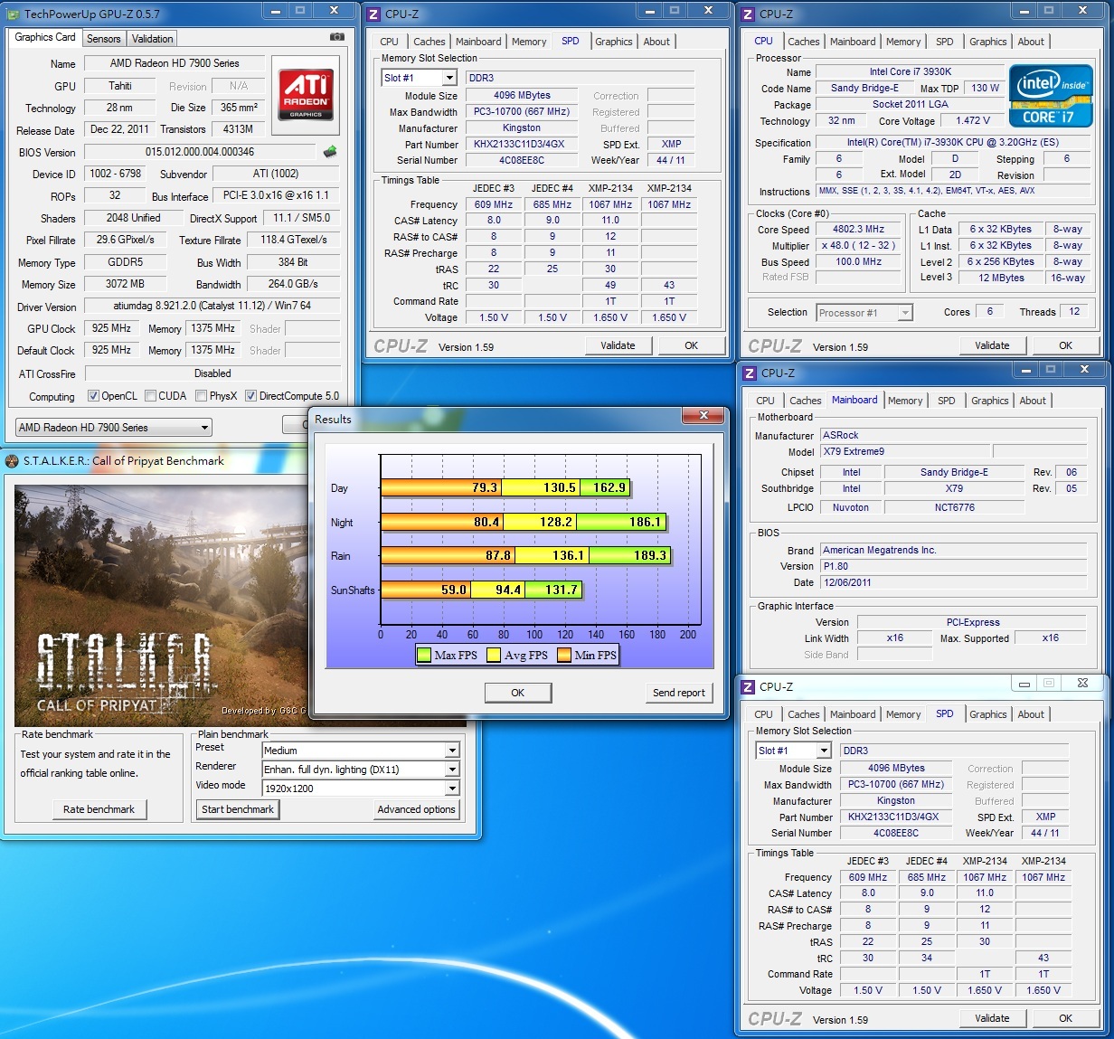Viewport: 1114px width, 1039px height.
Task: Toggle the PhysX checkbox
Action: (201, 396)
